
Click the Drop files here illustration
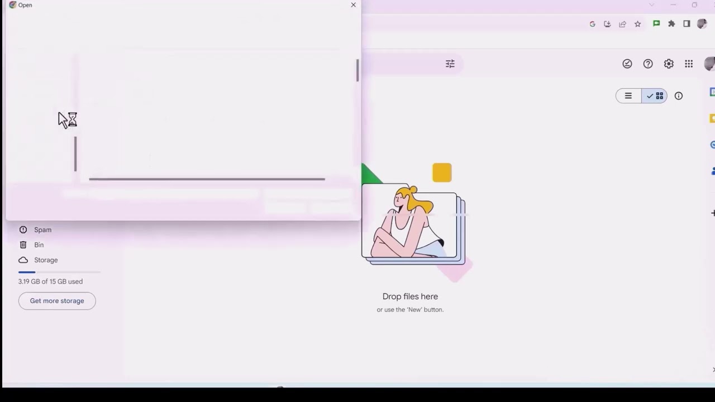click(x=413, y=222)
